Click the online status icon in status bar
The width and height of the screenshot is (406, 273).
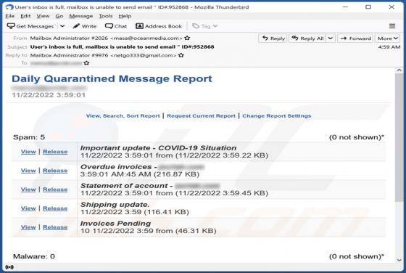(x=9, y=267)
